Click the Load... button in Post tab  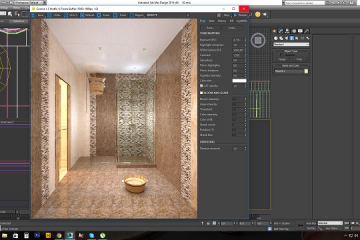[x=232, y=28]
